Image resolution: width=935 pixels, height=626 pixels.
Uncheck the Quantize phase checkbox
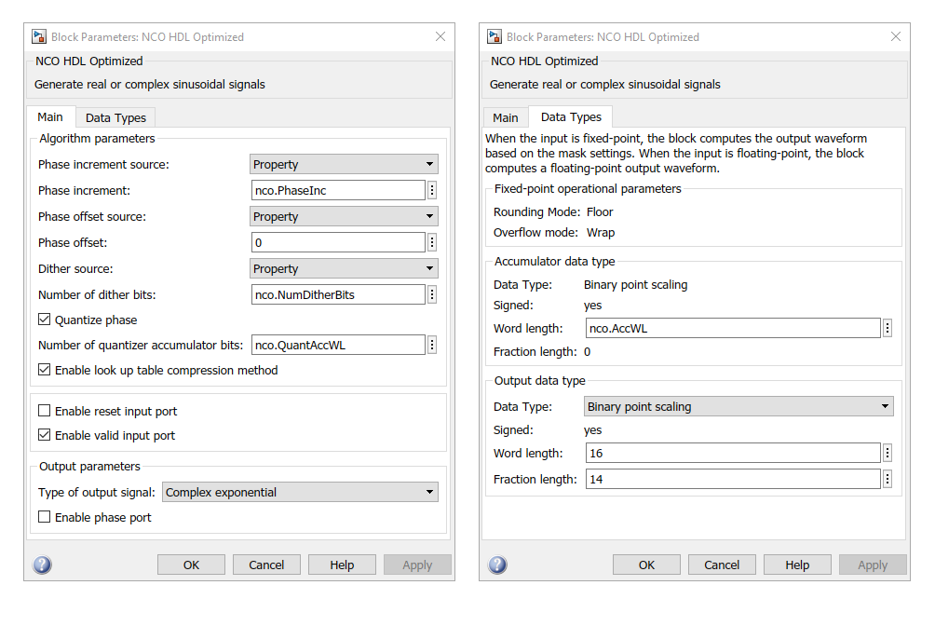[x=45, y=320]
